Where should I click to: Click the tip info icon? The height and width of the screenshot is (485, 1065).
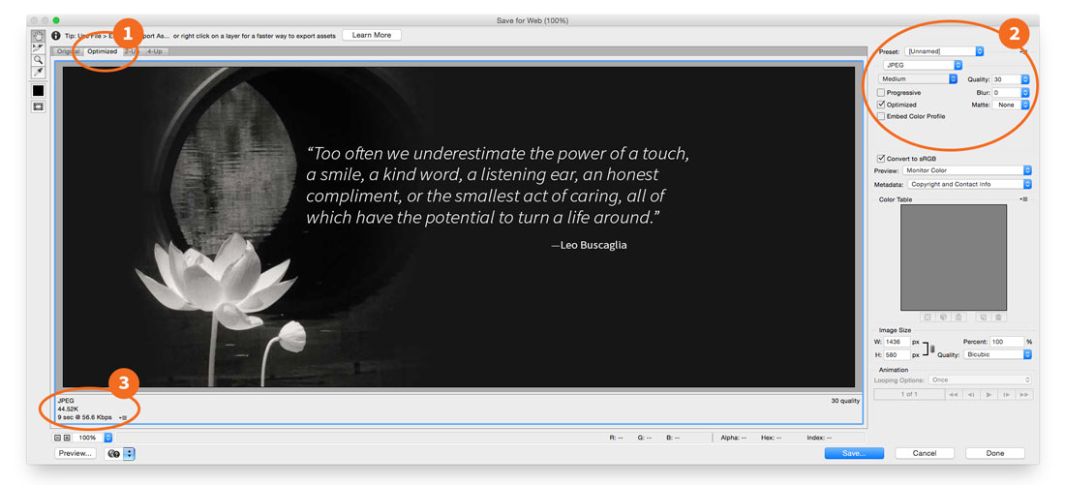coord(56,35)
